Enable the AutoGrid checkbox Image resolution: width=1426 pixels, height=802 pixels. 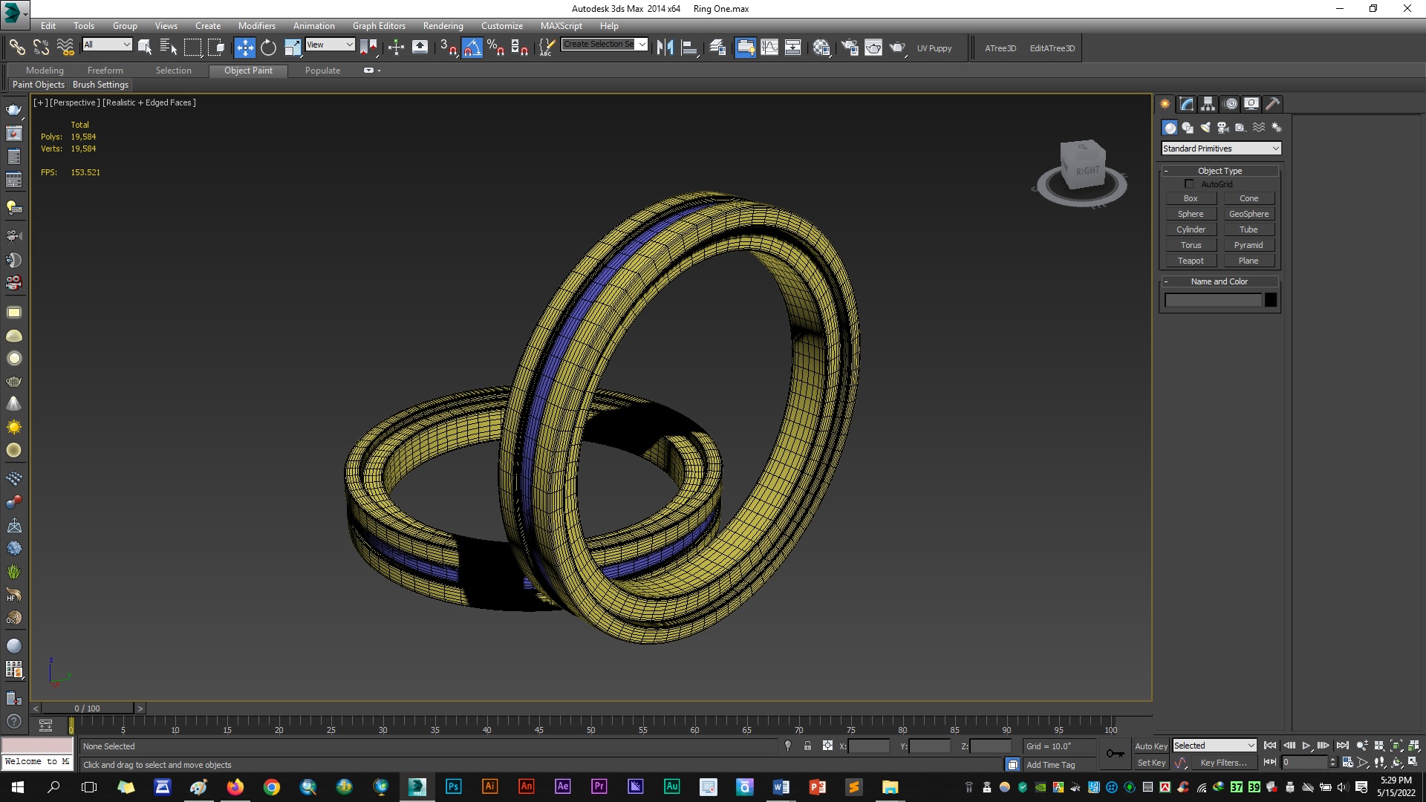pos(1189,184)
